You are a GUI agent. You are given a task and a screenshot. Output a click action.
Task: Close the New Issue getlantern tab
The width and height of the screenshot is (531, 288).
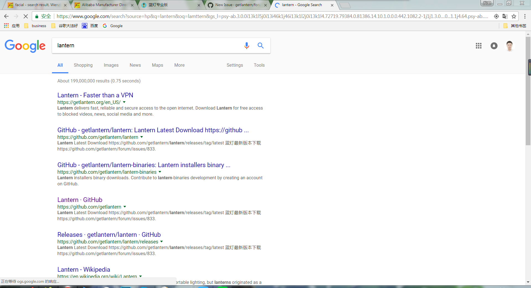click(265, 5)
